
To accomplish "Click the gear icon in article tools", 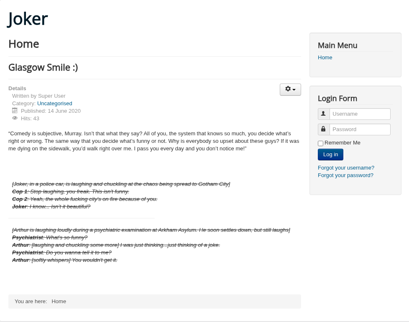I will pos(288,89).
